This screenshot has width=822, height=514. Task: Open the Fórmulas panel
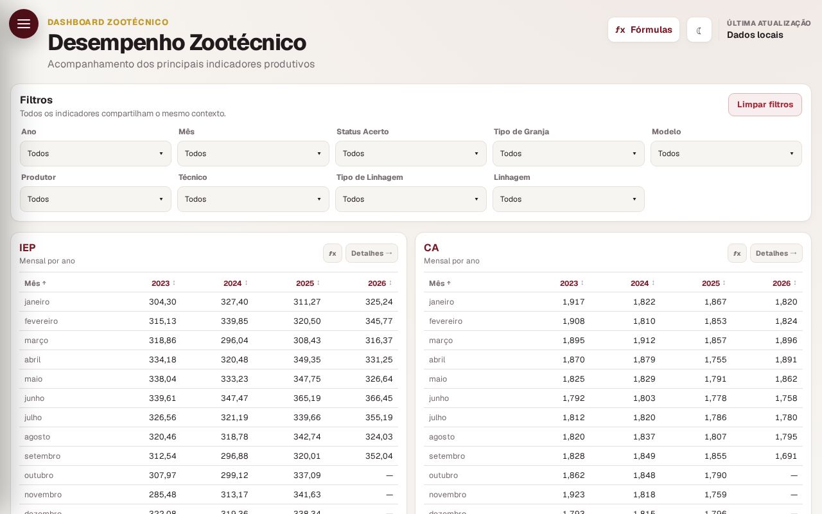point(643,30)
